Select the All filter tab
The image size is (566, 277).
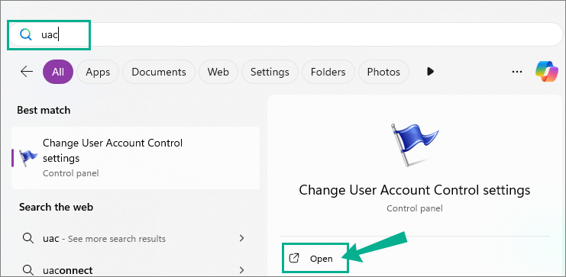(58, 72)
